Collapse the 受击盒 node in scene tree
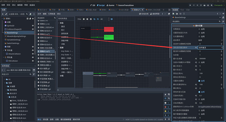This screenshot has height=122, width=226. 4,57
